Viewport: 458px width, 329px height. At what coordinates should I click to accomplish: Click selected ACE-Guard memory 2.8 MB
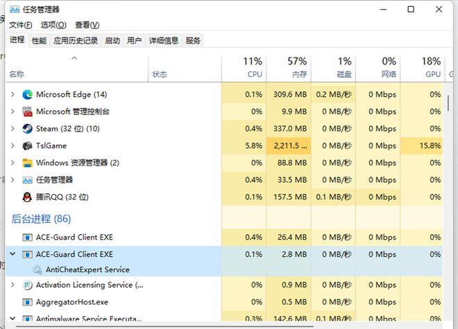click(x=294, y=255)
